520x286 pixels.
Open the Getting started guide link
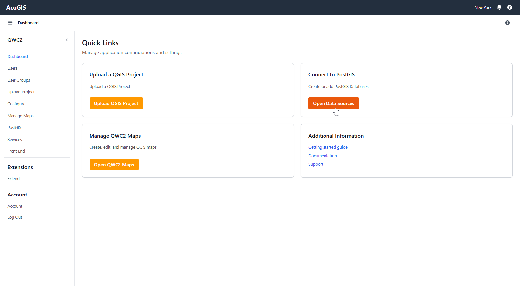pyautogui.click(x=328, y=147)
